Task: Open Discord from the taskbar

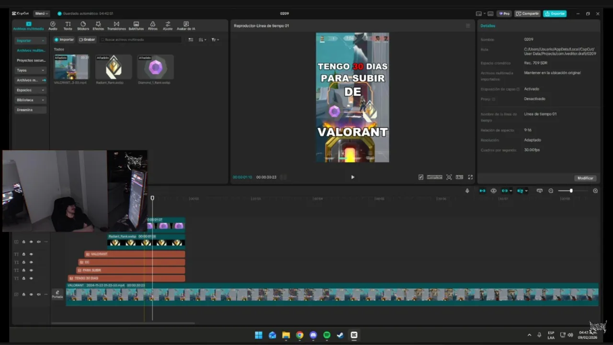Action: [313, 335]
